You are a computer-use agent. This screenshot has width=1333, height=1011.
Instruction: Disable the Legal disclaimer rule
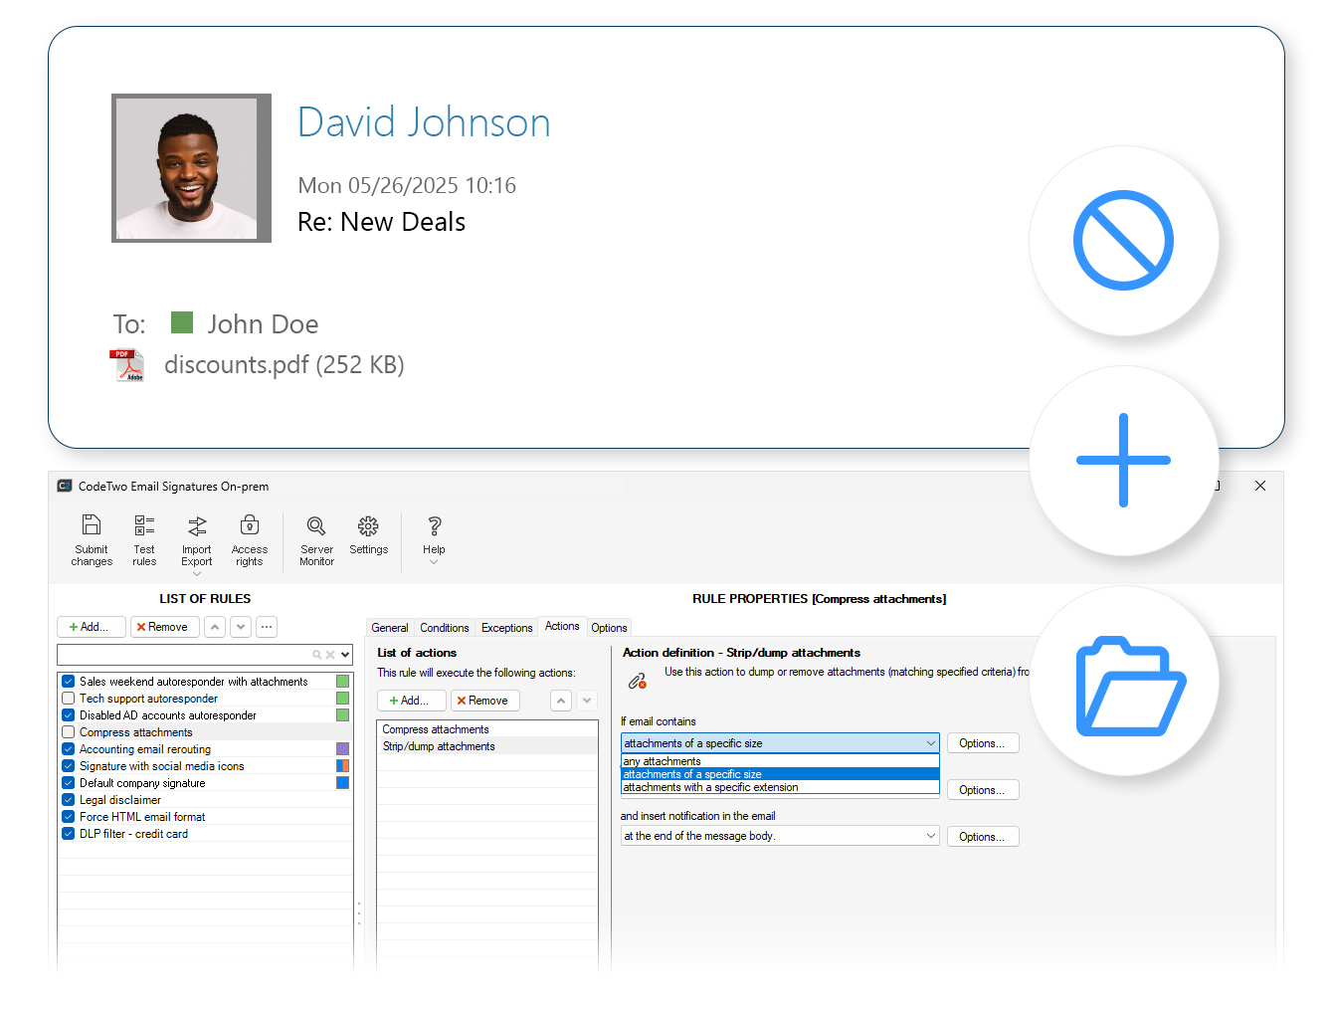tap(68, 799)
